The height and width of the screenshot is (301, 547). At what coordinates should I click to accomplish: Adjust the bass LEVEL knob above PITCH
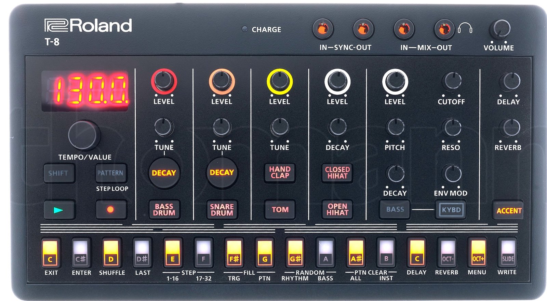(395, 81)
